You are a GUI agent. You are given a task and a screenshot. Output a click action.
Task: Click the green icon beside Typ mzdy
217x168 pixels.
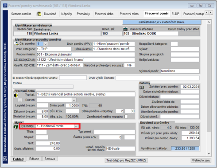16,127
